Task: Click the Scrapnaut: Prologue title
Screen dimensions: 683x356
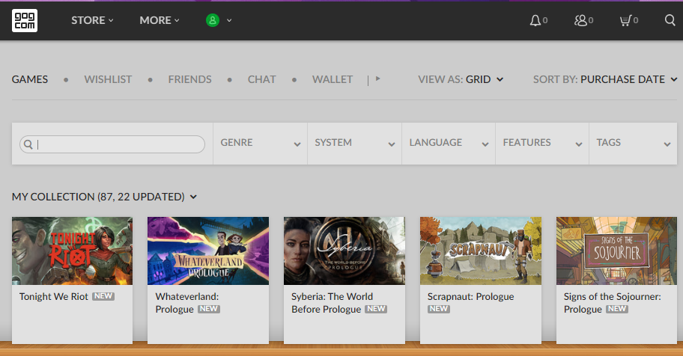Action: [x=471, y=296]
